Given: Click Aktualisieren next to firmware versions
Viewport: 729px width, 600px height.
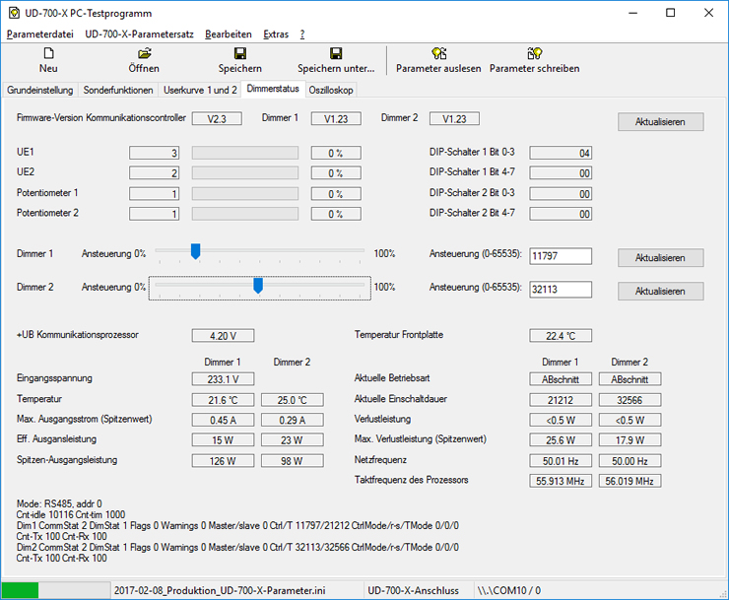Looking at the screenshot, I should (x=660, y=121).
